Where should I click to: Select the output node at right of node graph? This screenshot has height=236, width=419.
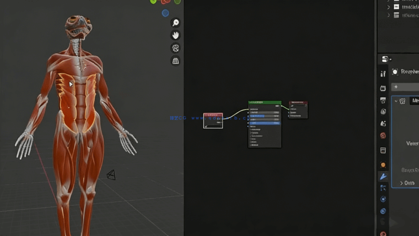point(298,110)
